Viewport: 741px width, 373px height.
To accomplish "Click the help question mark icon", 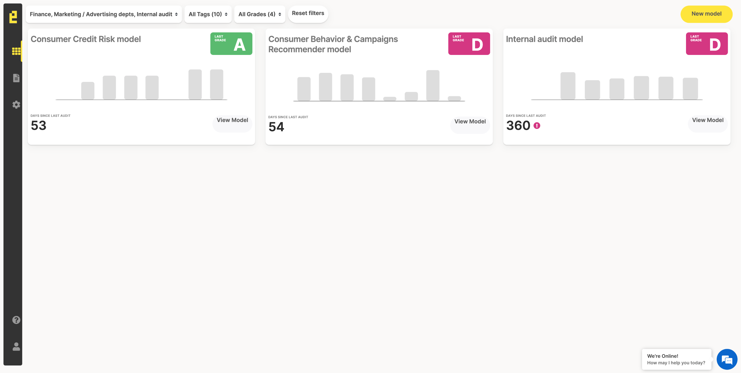I will [x=16, y=320].
